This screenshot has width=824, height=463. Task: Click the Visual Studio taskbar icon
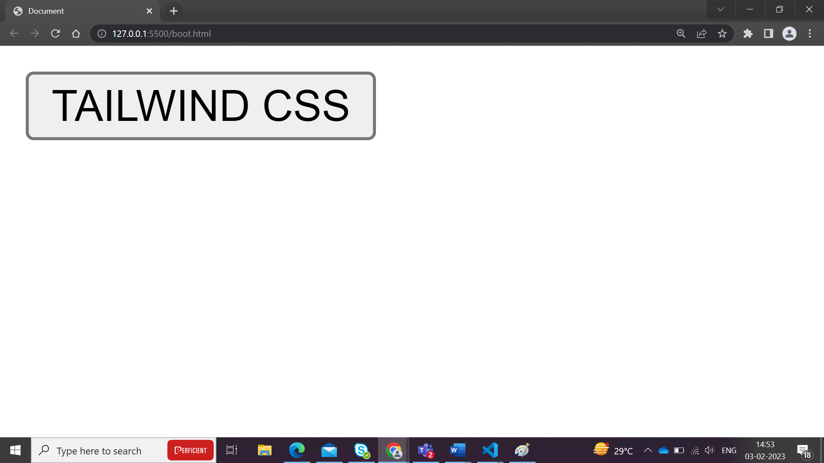(490, 450)
